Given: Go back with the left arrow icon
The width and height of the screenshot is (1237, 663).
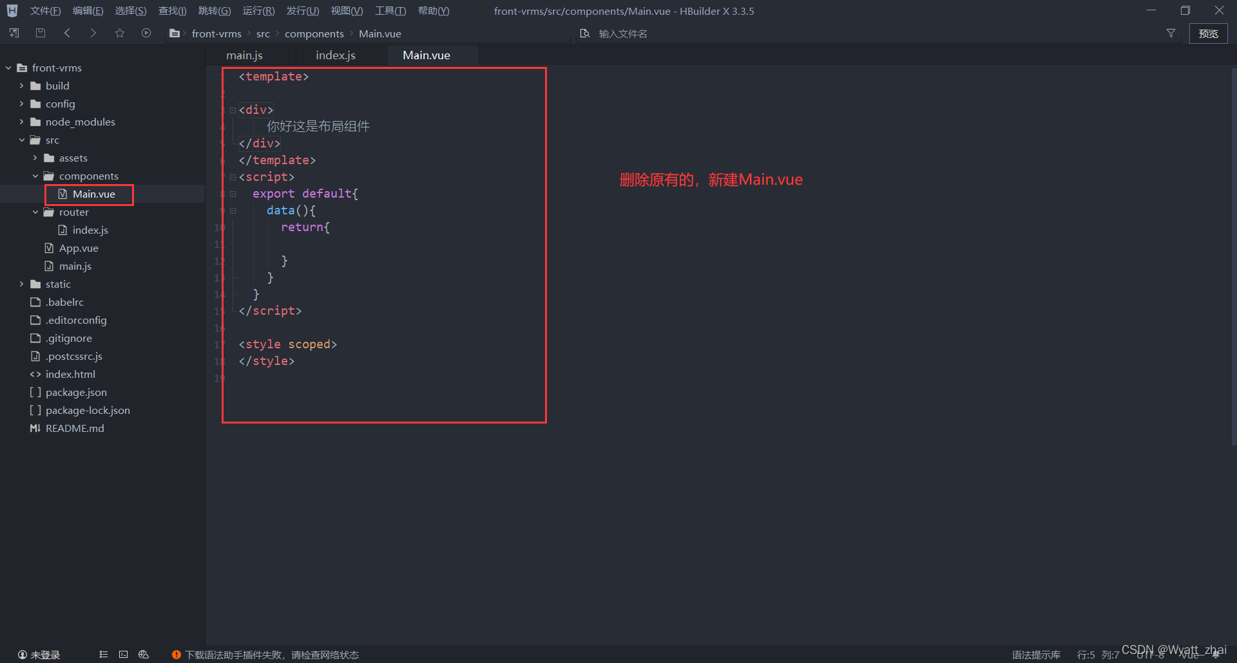Looking at the screenshot, I should pos(67,33).
